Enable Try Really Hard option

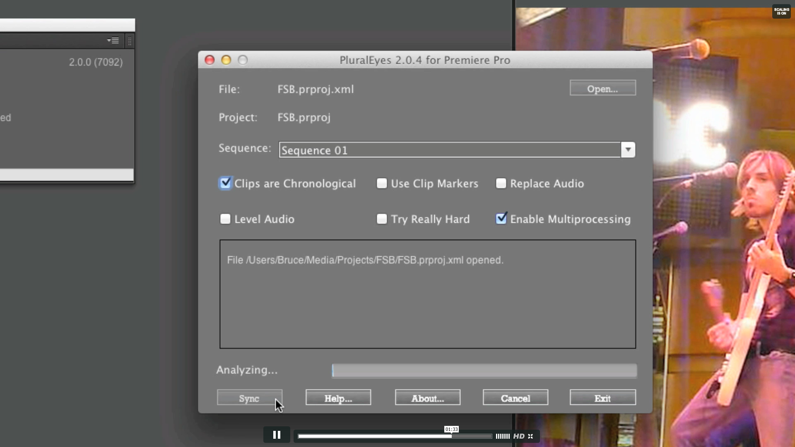pyautogui.click(x=382, y=219)
